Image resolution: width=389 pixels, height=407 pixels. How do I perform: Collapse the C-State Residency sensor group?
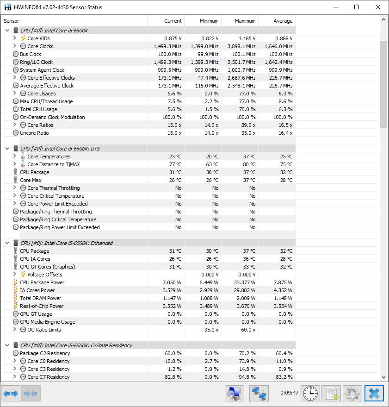(x=7, y=345)
